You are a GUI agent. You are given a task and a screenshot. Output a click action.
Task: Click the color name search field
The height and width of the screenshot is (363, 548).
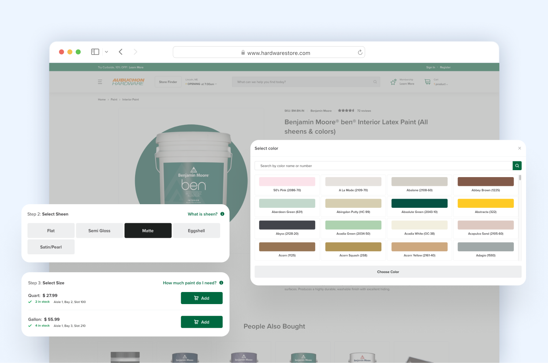[x=384, y=165]
